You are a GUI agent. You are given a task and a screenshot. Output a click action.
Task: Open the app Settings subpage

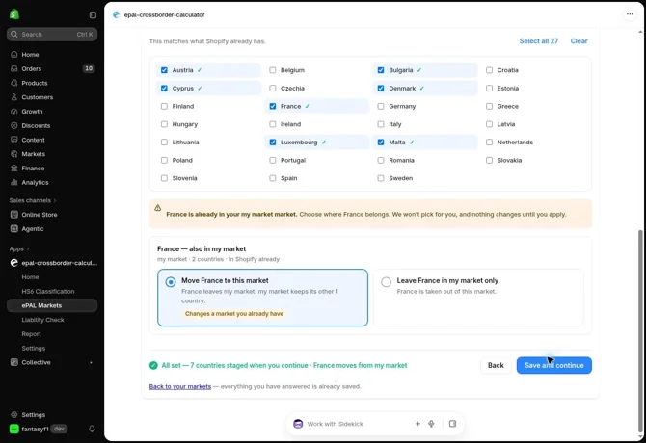34,348
